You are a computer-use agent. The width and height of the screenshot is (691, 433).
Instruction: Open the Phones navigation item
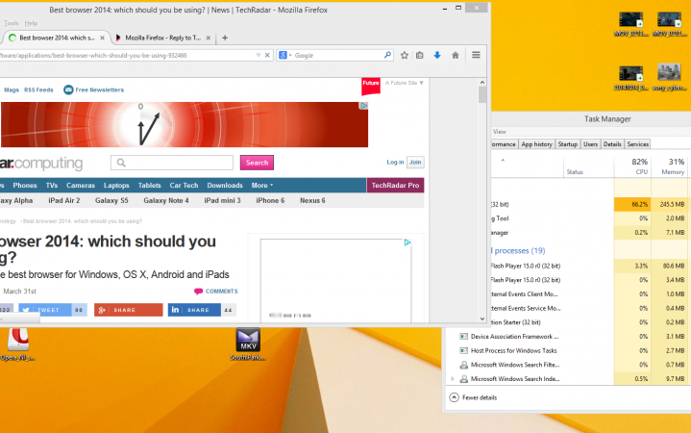coord(25,186)
